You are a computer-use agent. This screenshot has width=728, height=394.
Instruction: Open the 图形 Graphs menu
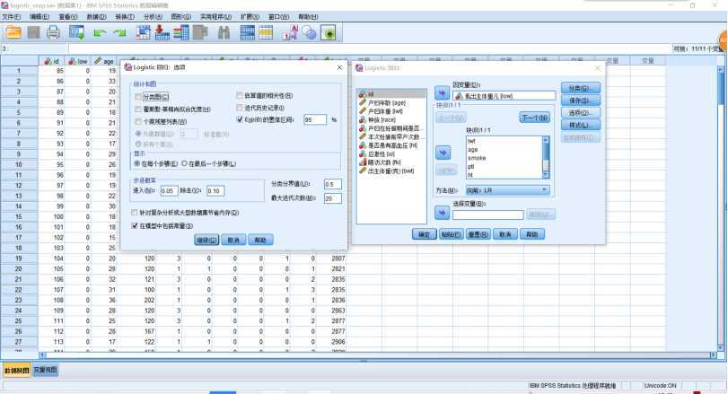point(181,17)
